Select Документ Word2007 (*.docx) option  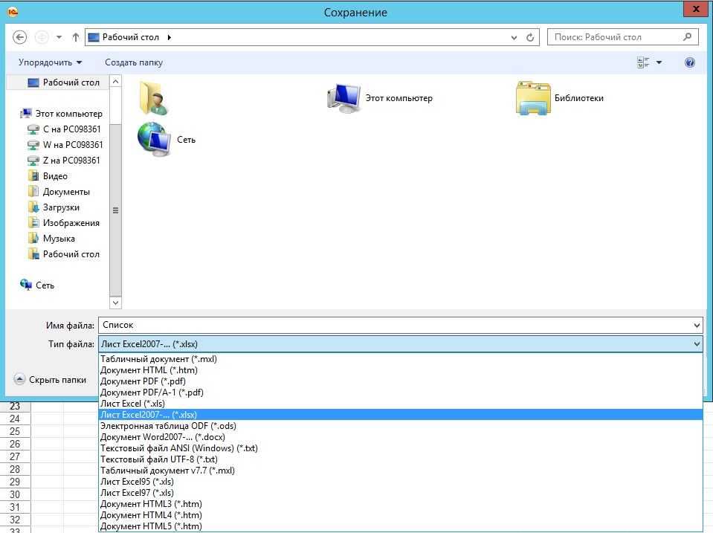(162, 437)
